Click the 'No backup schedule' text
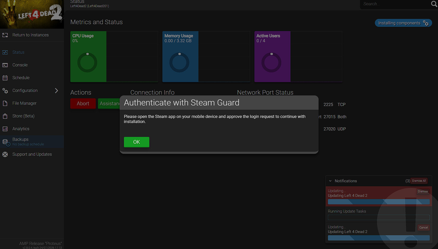Image resolution: width=438 pixels, height=249 pixels. [x=28, y=145]
